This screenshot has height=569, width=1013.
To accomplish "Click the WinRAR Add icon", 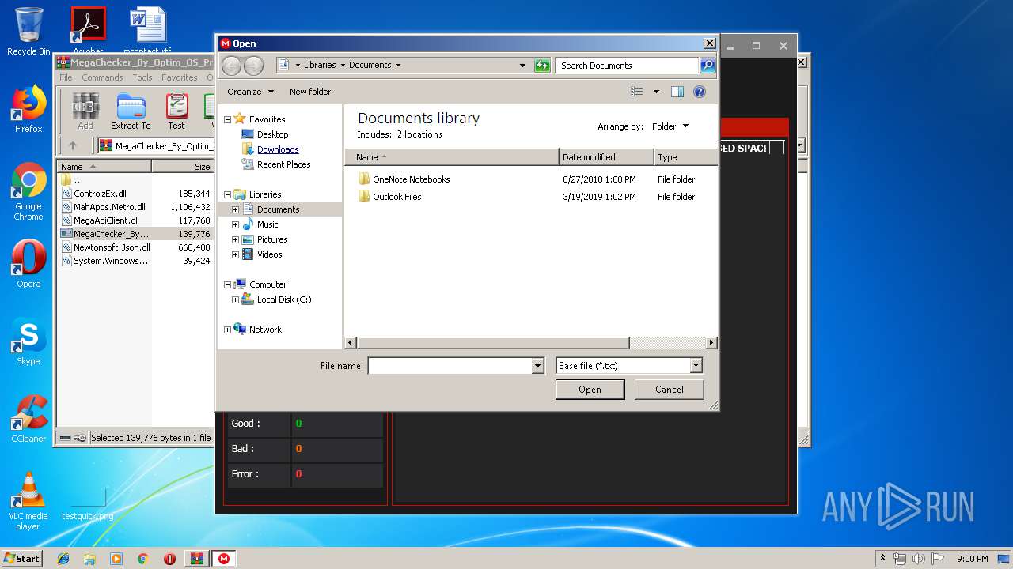I will point(85,111).
